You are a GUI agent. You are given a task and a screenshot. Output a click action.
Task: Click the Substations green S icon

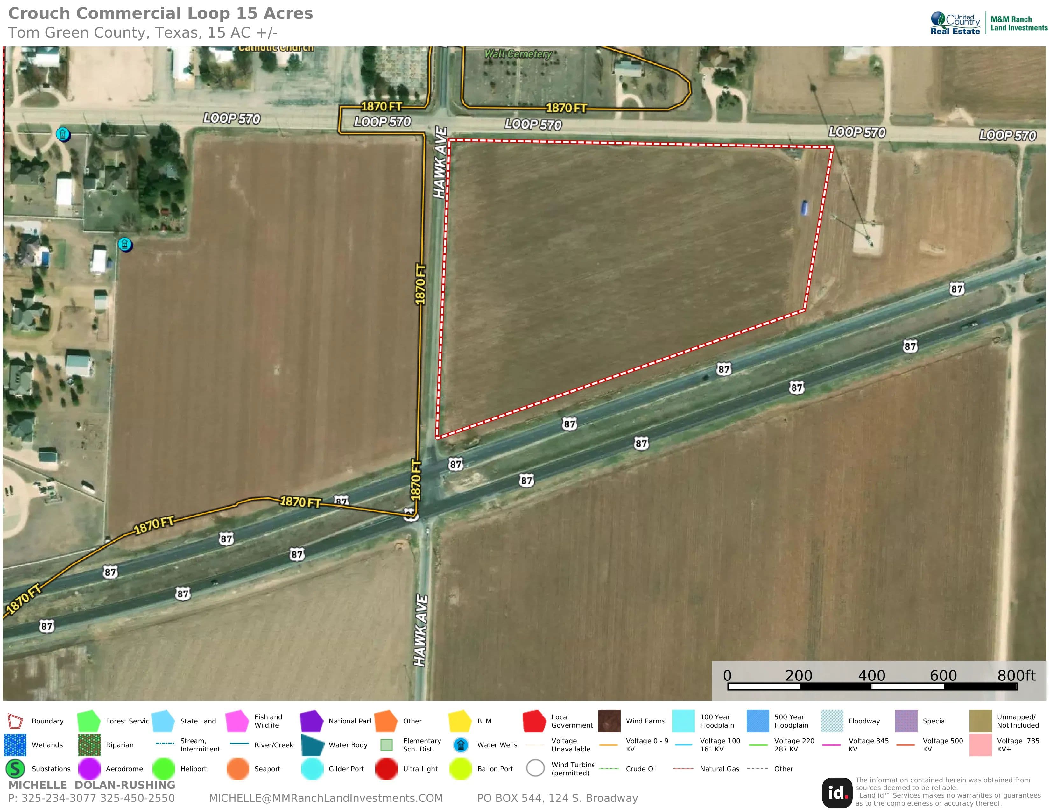click(15, 769)
